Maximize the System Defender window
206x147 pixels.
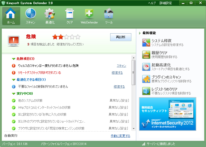coord(191,3)
